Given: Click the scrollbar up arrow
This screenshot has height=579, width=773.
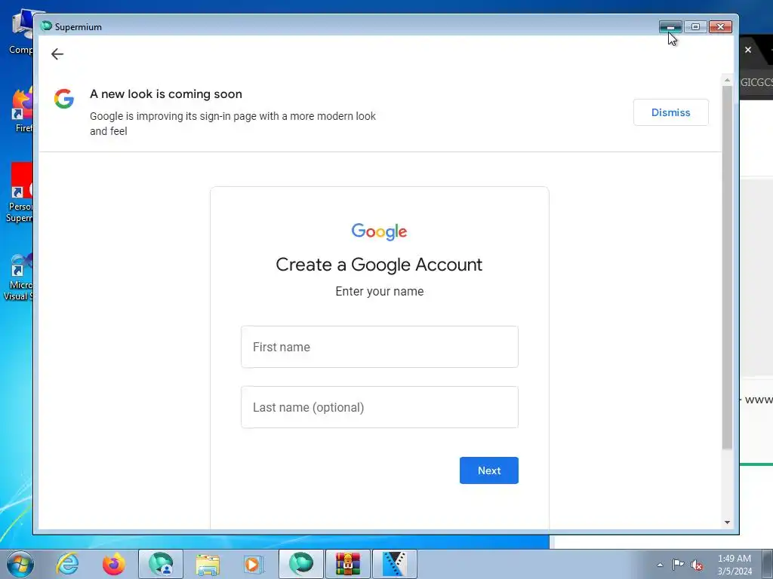Looking at the screenshot, I should [x=727, y=80].
